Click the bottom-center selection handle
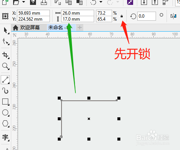 point(89,139)
